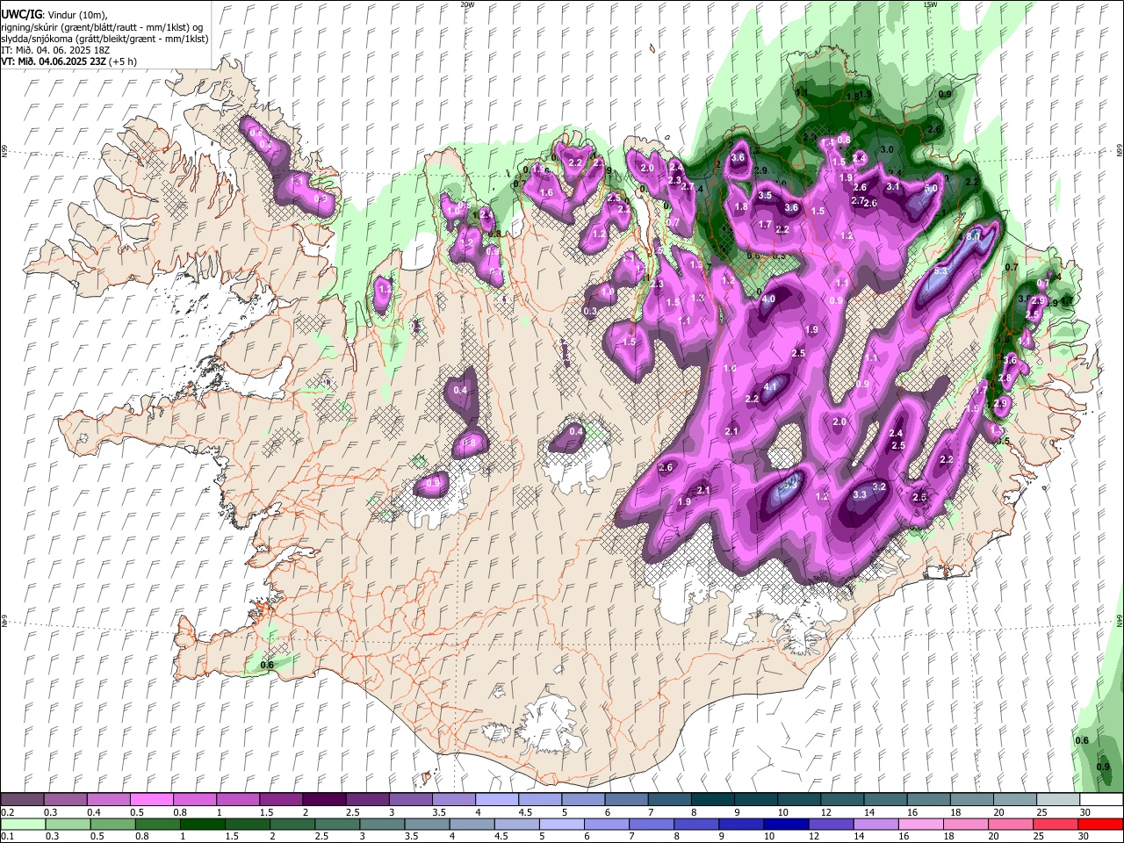Click the '8.0' peak snowfall value in the northeast
This screenshot has width=1124, height=843.
point(973,237)
